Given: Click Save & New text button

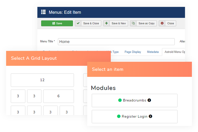Looking at the screenshot, I should [119, 23].
